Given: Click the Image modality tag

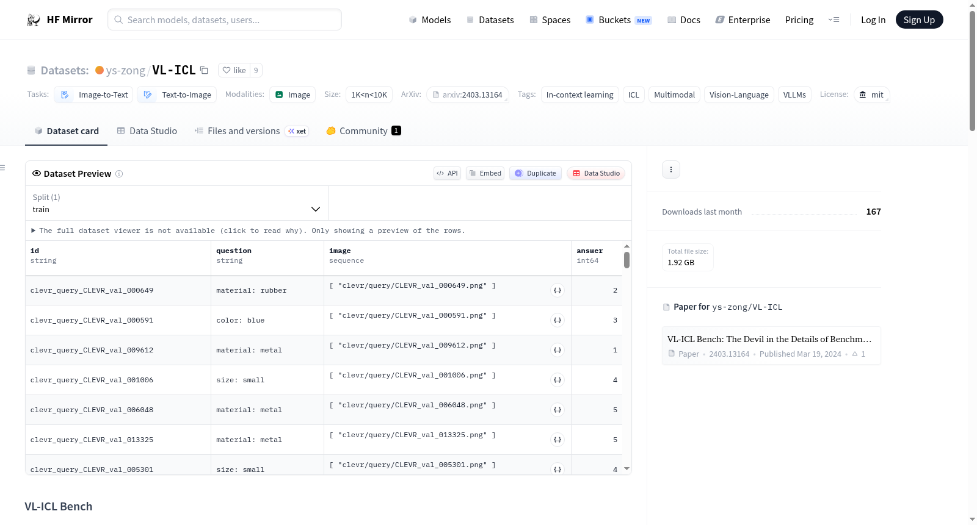Looking at the screenshot, I should click(292, 95).
